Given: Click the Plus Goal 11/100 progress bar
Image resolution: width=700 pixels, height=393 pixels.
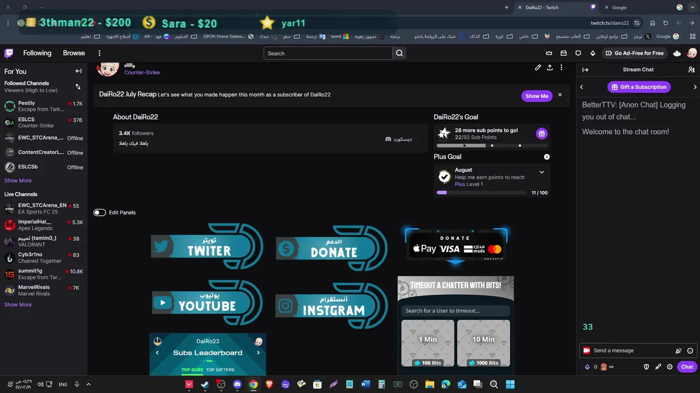Looking at the screenshot, I should tap(480, 193).
